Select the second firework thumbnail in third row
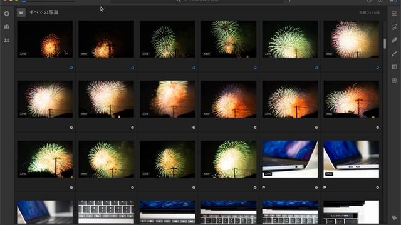The height and width of the screenshot is (225, 401). tap(106, 159)
